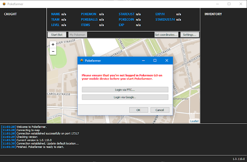Viewport: 247px width, 162px height.
Task: Open the Settings dialog
Action: click(x=189, y=35)
